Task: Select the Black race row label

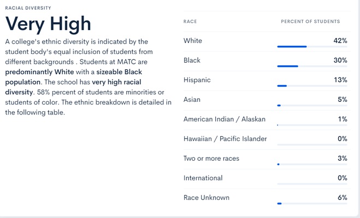Action: pyautogui.click(x=192, y=60)
